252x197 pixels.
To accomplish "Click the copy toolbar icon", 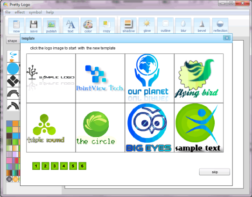I will [x=107, y=26].
